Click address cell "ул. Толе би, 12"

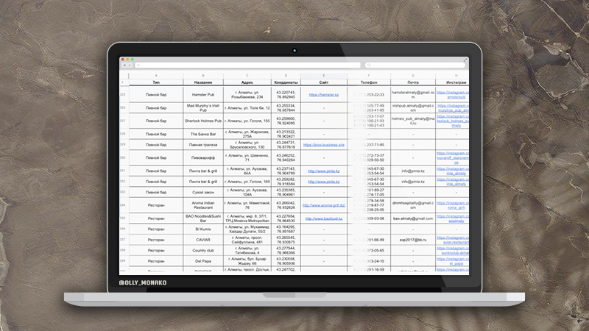[x=247, y=108]
